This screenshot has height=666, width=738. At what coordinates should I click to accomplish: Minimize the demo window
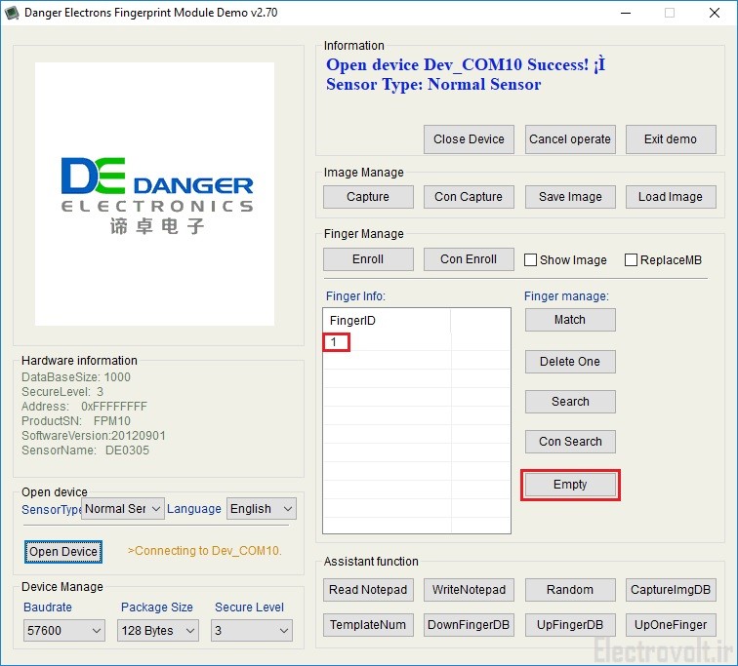click(626, 13)
